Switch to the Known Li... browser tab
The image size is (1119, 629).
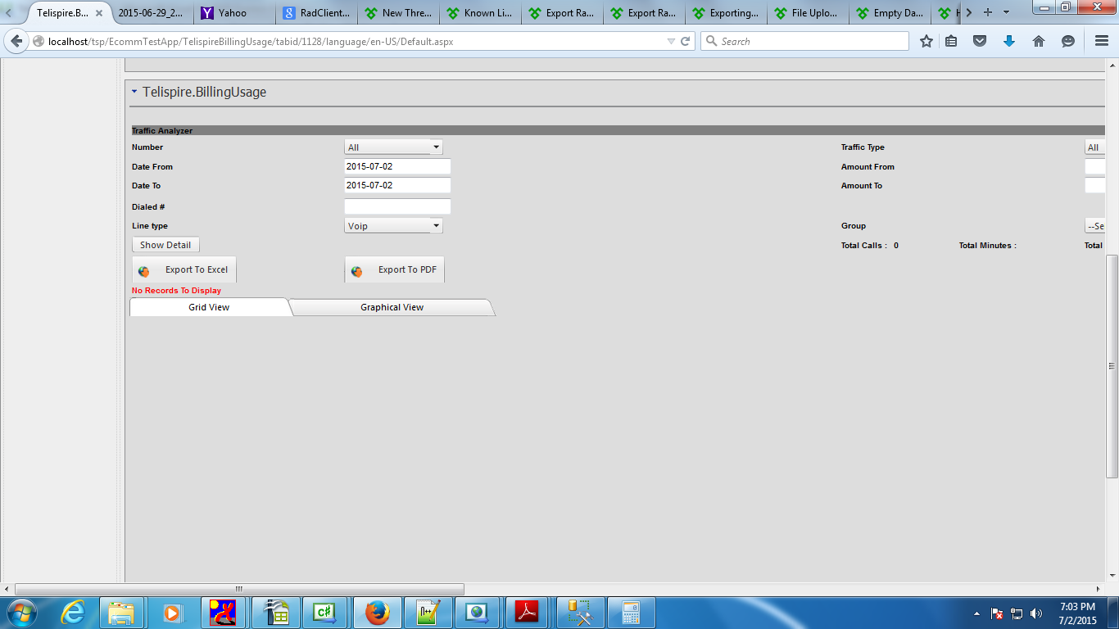pos(480,13)
